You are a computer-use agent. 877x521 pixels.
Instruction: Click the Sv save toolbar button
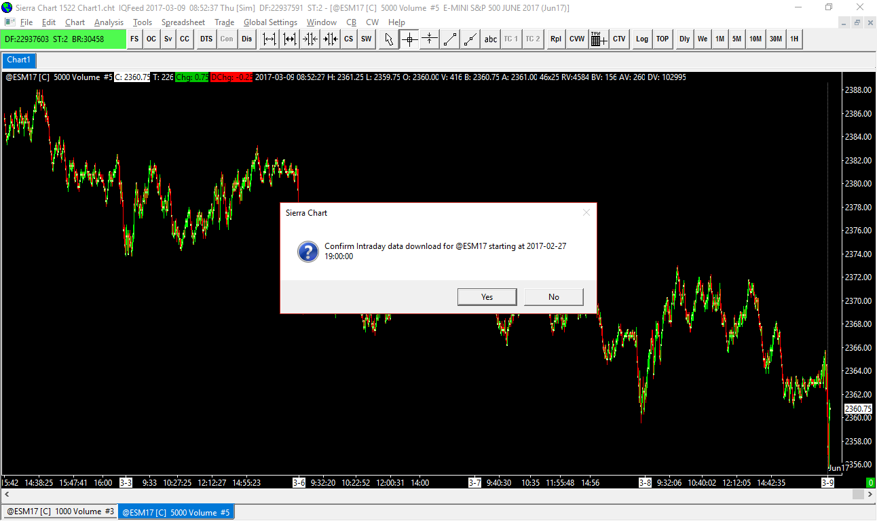(168, 39)
